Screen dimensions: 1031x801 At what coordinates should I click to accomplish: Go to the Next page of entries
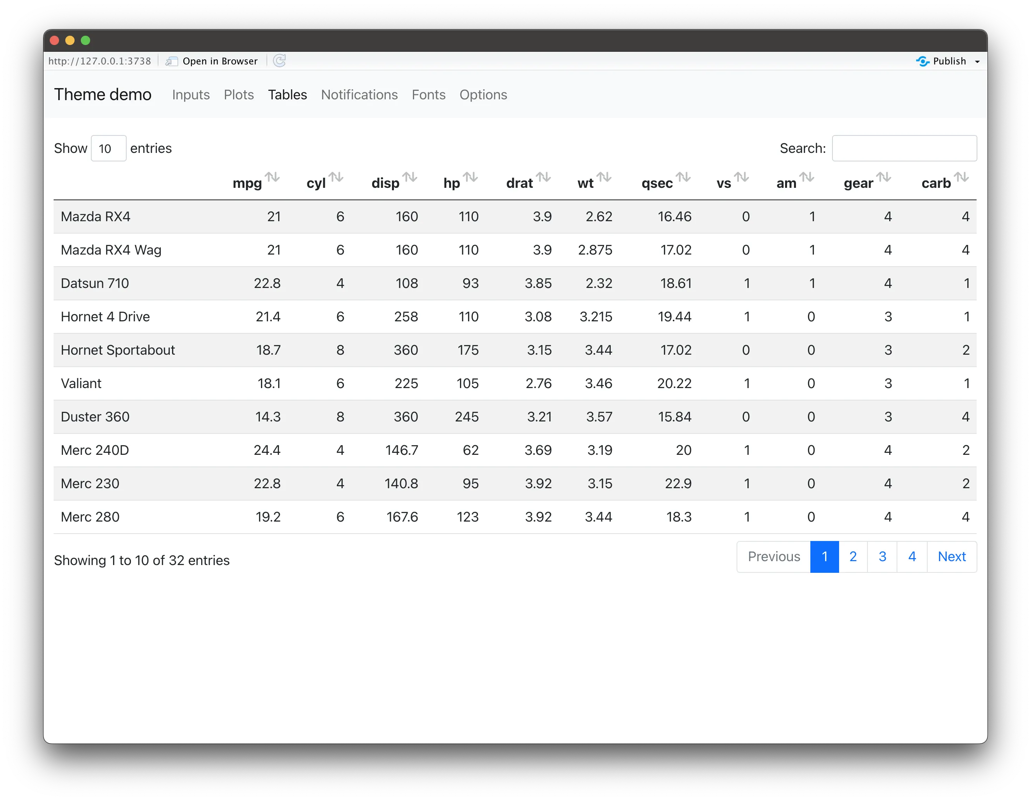point(951,557)
